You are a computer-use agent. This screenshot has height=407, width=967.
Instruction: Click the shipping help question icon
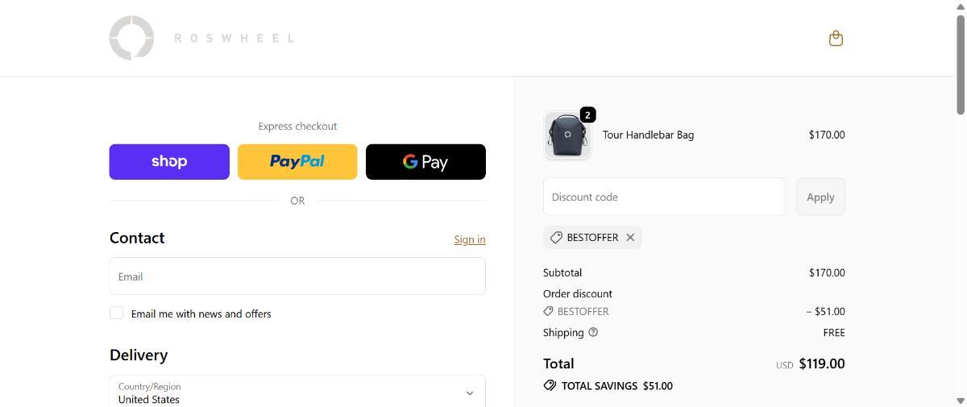(x=593, y=332)
